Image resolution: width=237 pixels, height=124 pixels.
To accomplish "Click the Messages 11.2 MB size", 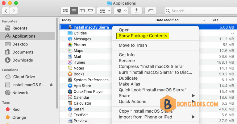I will coord(227,39).
